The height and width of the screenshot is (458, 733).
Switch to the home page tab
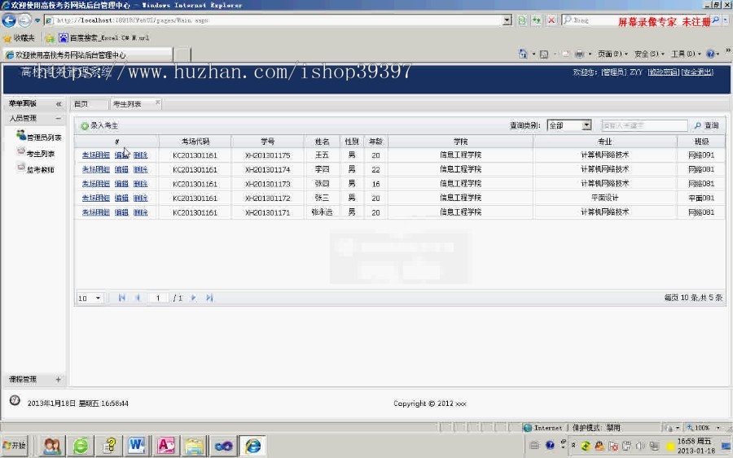coord(81,103)
